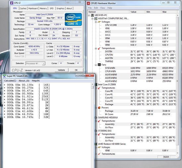Click the Max column header
The height and width of the screenshot is (168, 182).
[x=169, y=12]
